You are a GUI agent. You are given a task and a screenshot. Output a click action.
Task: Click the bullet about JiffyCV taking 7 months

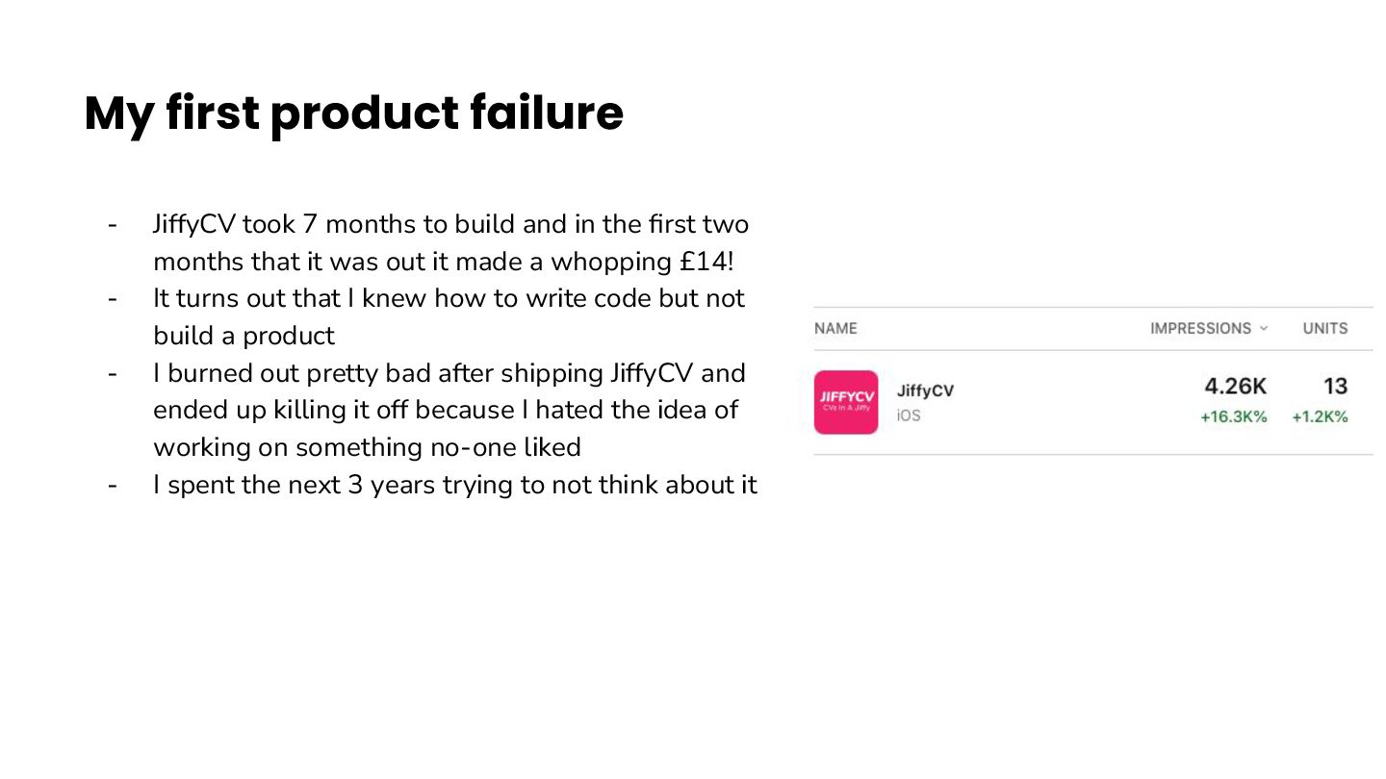450,242
